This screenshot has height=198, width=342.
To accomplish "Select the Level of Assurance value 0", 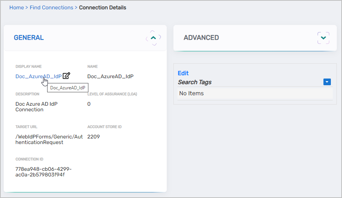I will point(89,104).
